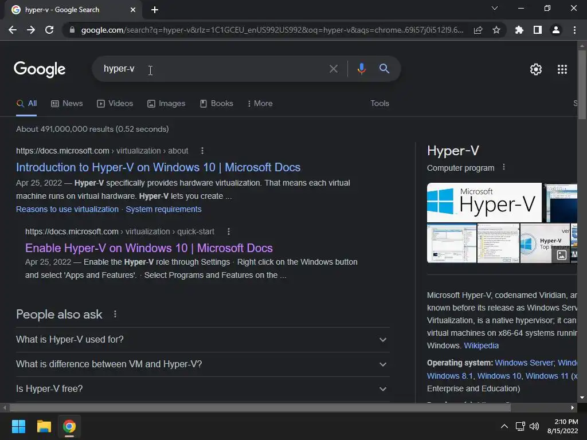
Task: Open Windows Server operating system link
Action: pos(524,363)
